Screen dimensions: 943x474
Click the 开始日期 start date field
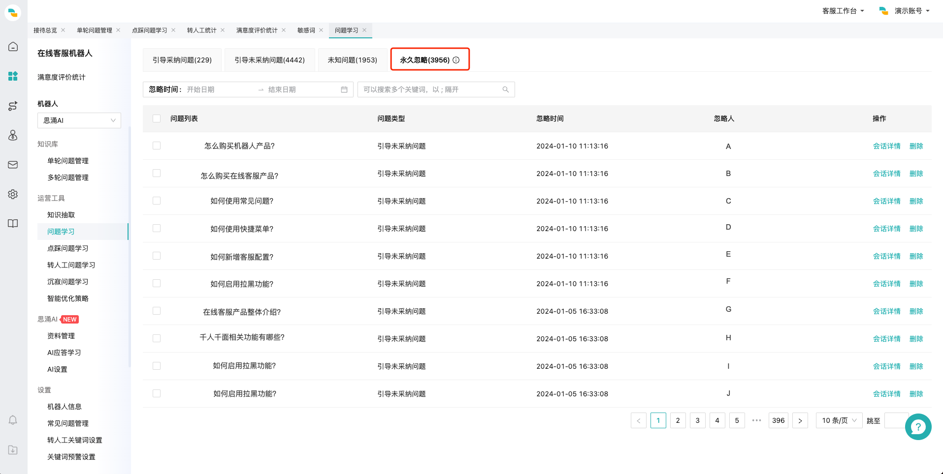[219, 89]
